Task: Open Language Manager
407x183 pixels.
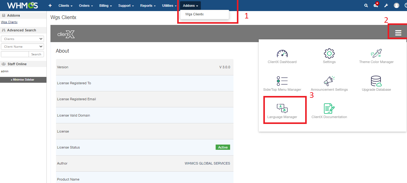Action: tap(282, 109)
